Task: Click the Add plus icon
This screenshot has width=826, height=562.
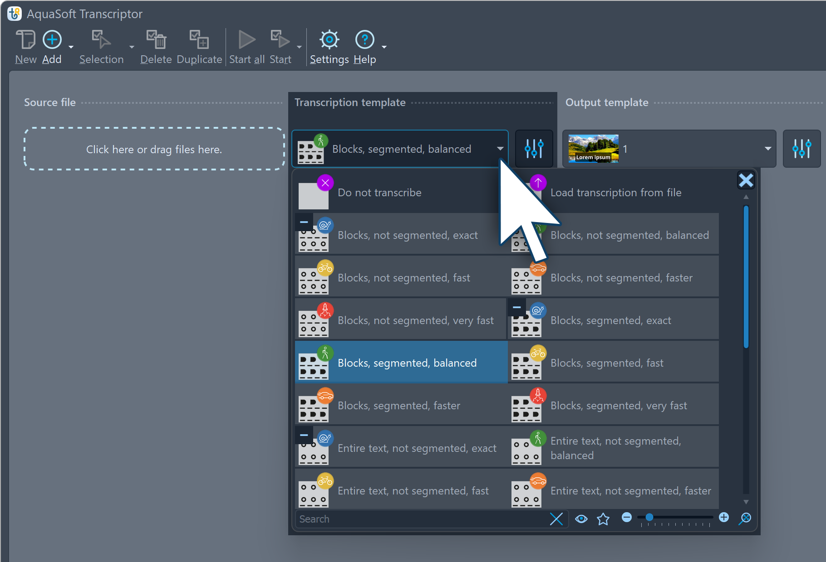Action: (x=52, y=40)
